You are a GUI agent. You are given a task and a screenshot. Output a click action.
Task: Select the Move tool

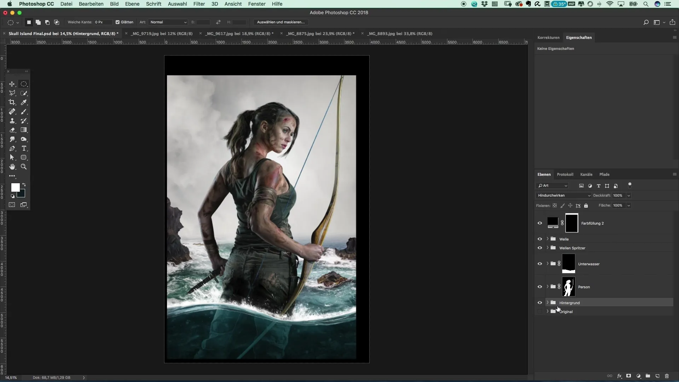12,84
